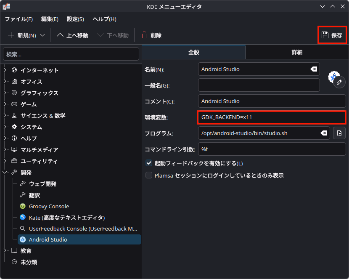Select the システム gear icon

pos(14,127)
